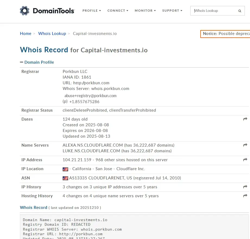Viewport: 250px width, 239px height.
Task: Click Registry Domain ID: REDACTED line
Action: pyautogui.click(x=57, y=225)
